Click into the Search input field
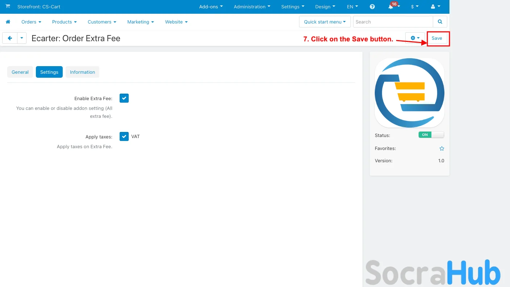The image size is (510, 287). click(x=393, y=22)
